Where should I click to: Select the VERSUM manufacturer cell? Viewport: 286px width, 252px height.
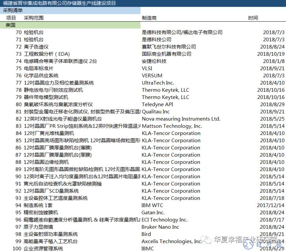pyautogui.click(x=152, y=76)
